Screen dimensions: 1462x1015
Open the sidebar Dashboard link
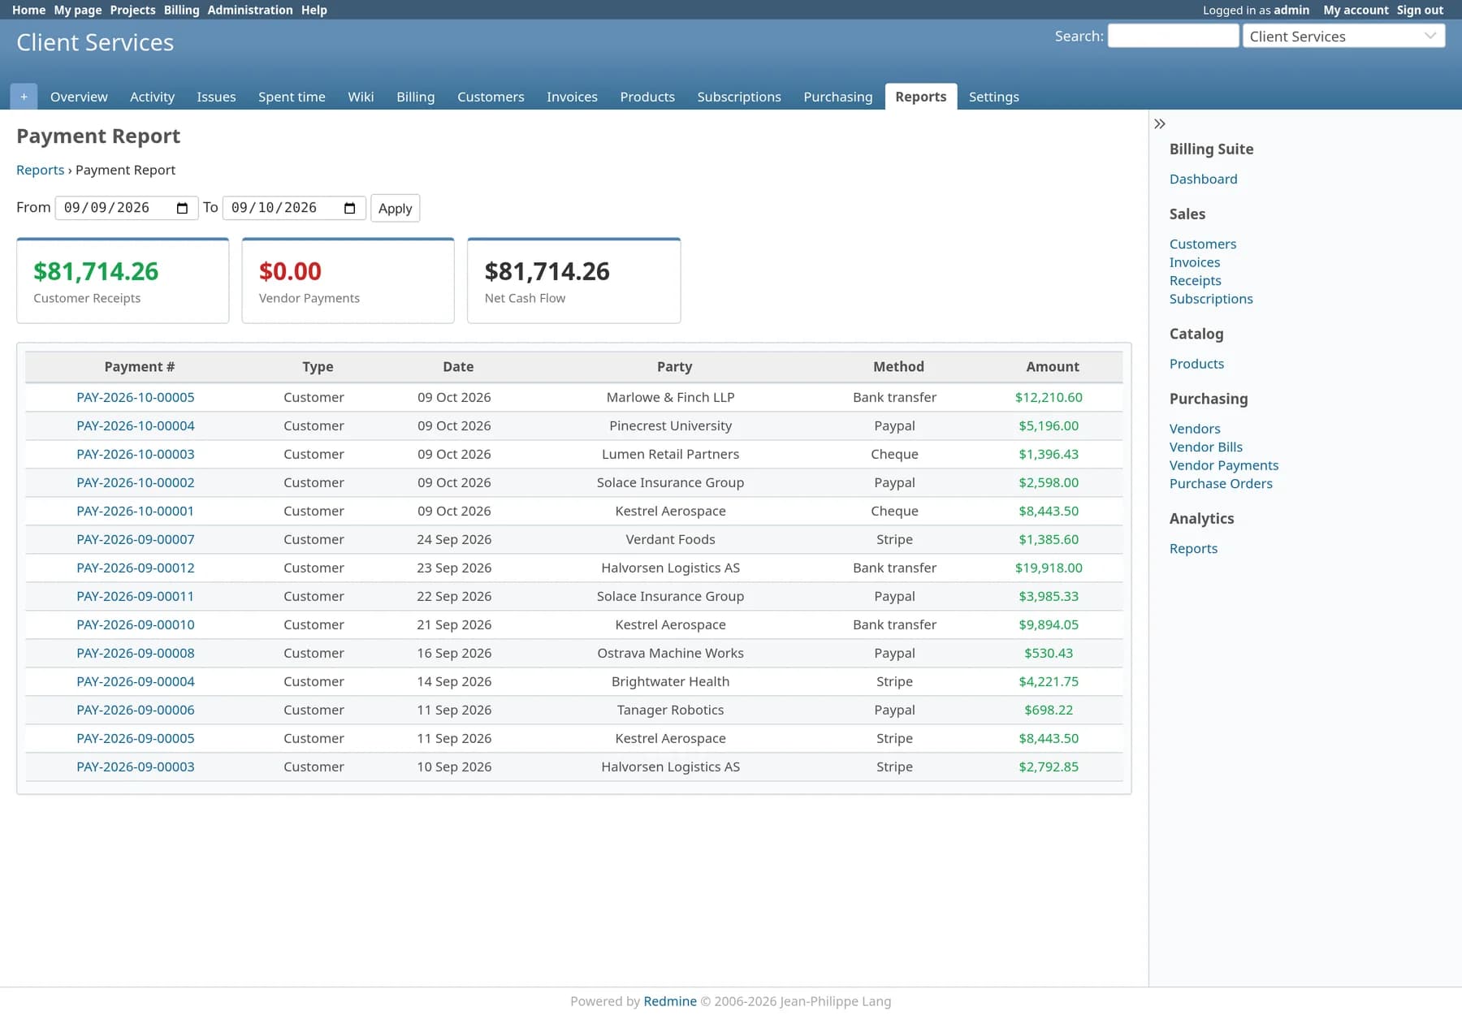(1203, 179)
